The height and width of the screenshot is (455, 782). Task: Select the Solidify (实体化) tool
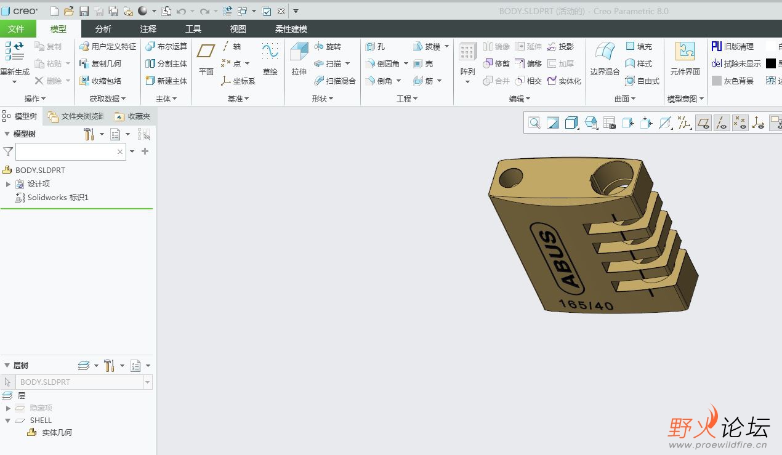click(x=564, y=81)
